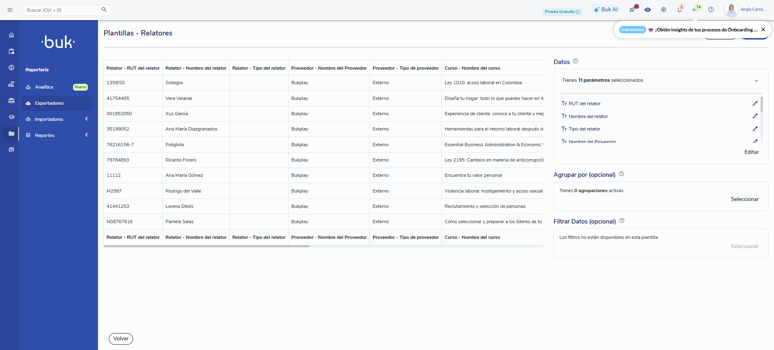The height and width of the screenshot is (350, 774).
Task: Edit the Nombre del relator parameter pencil
Action: click(x=755, y=116)
